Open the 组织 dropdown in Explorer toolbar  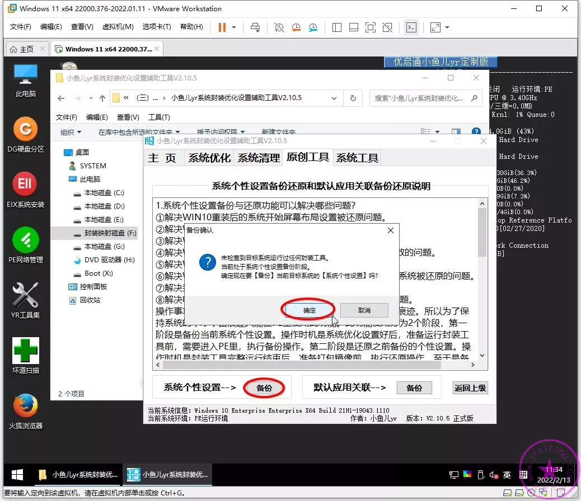(71, 132)
